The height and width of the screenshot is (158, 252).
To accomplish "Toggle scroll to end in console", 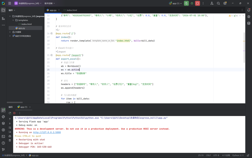I will pyautogui.click(x=10, y=132).
